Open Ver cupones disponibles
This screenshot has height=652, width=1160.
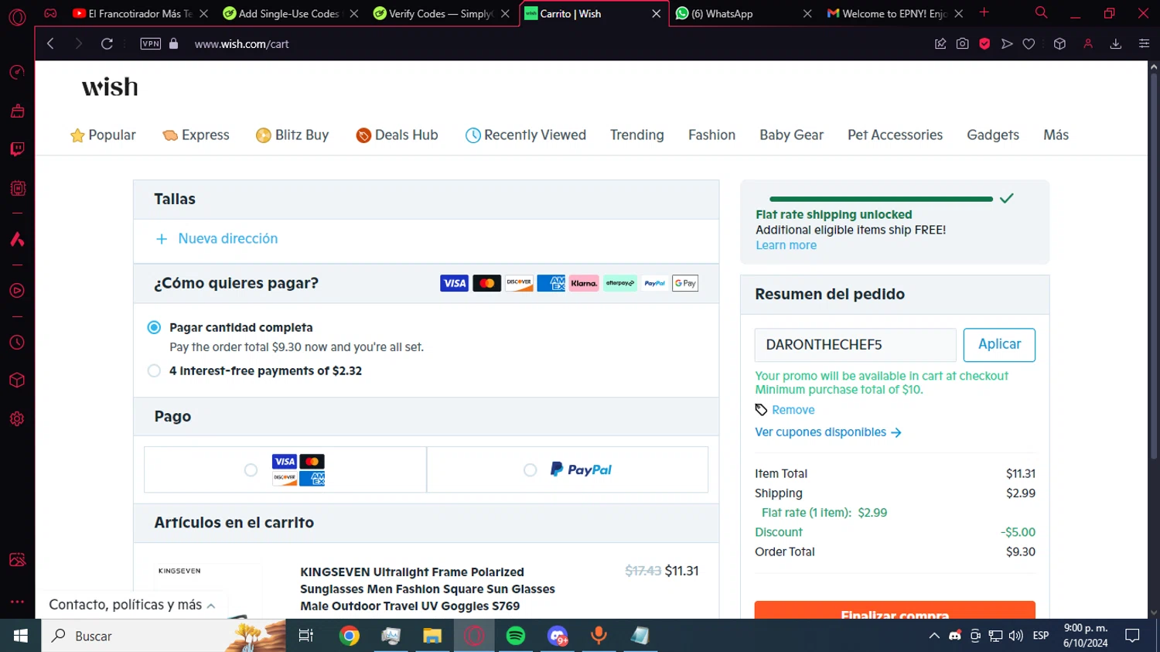(x=828, y=432)
